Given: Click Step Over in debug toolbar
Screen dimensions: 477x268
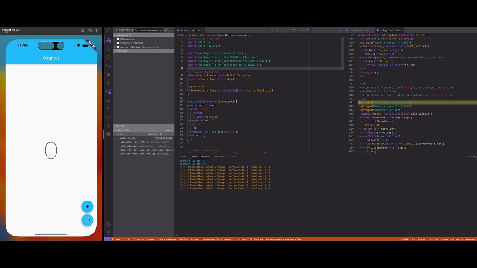Looking at the screenshot, I should pyautogui.click(x=280, y=30).
